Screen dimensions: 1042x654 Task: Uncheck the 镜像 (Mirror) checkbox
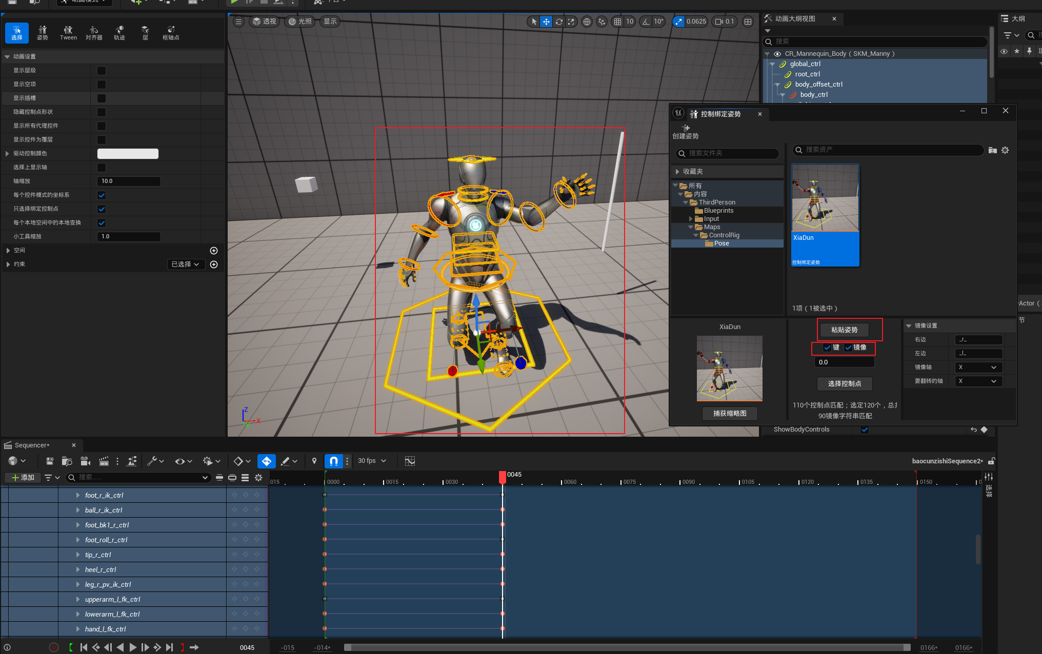click(x=848, y=348)
